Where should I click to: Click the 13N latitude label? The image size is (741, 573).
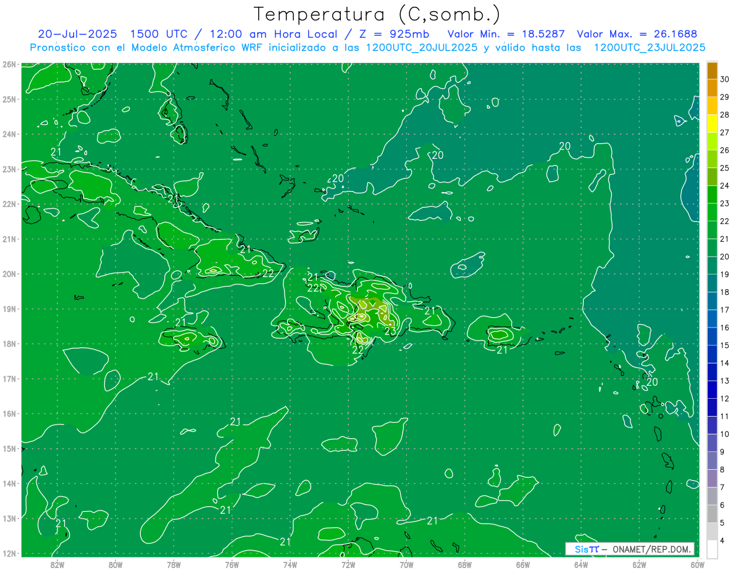(x=9, y=518)
